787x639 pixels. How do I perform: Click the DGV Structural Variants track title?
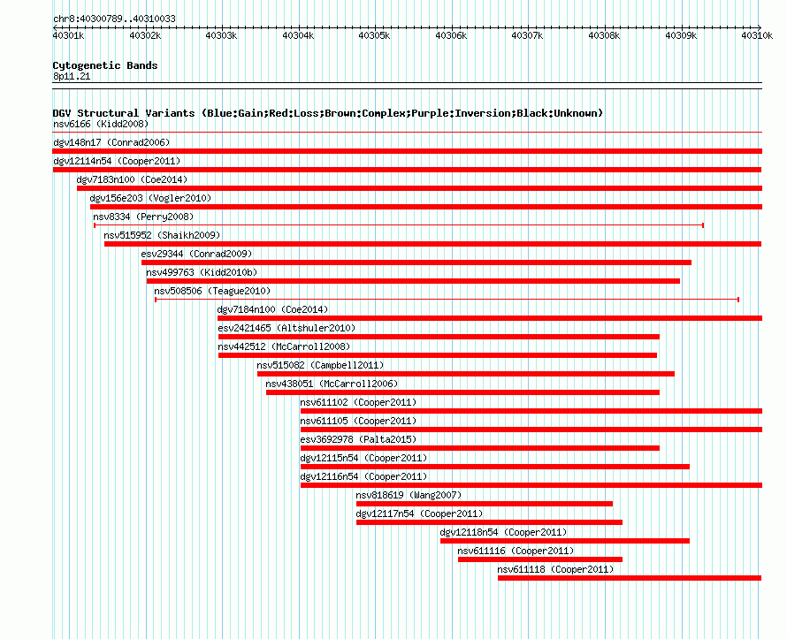[328, 113]
